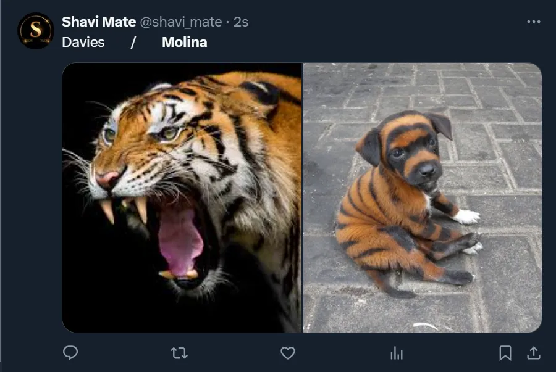
Task: Click the gold S profile avatar
Action: coord(36,31)
